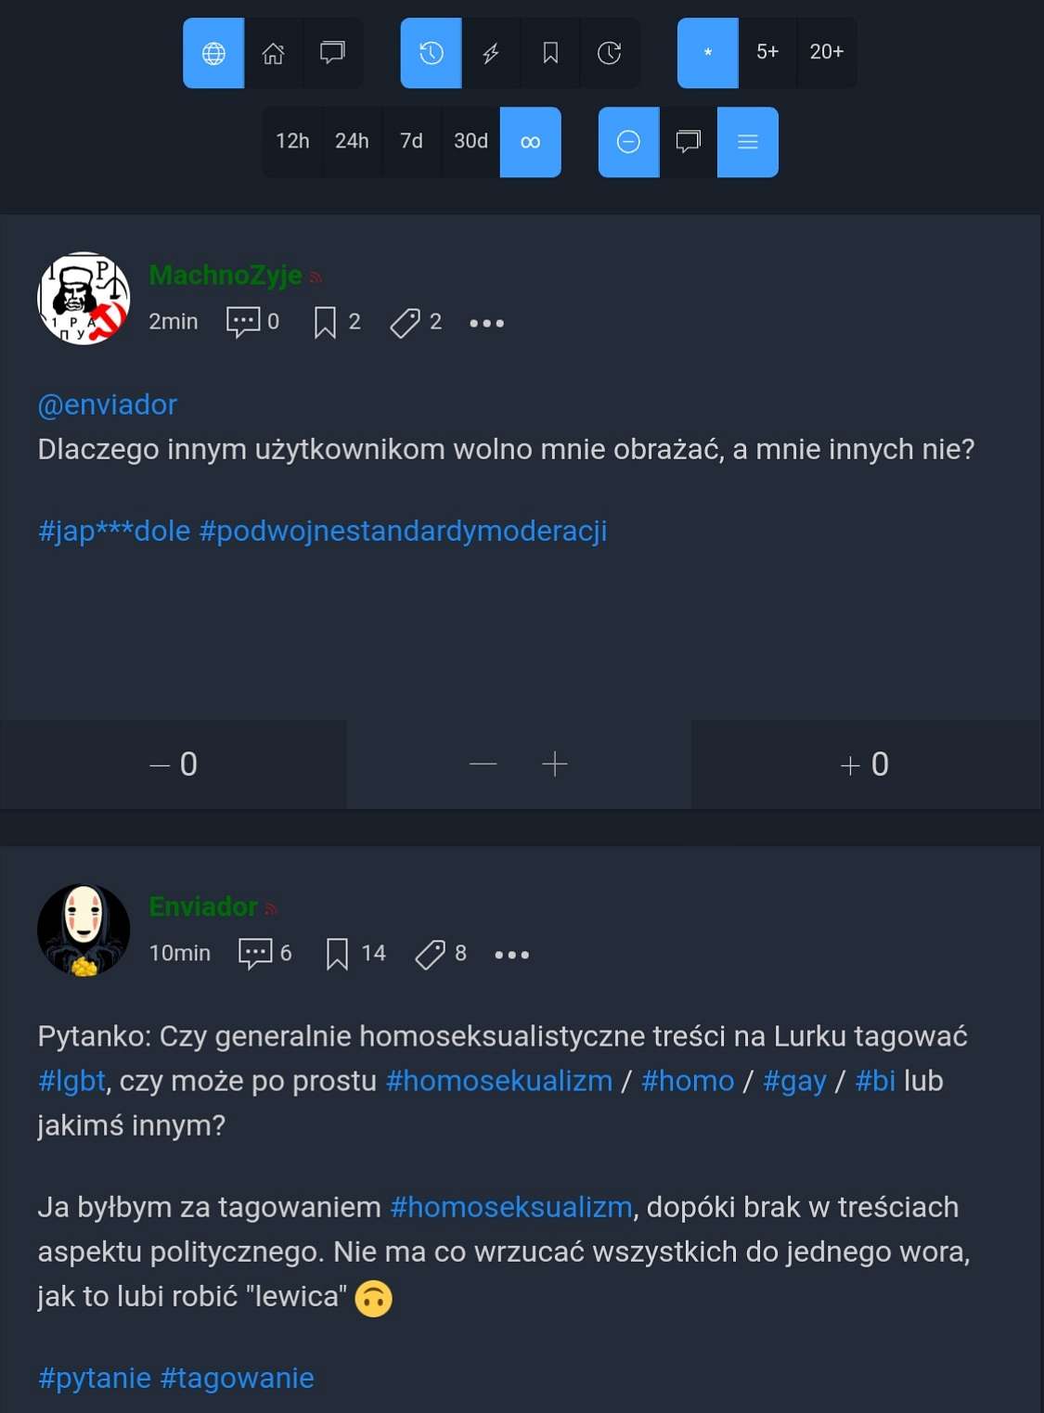The height and width of the screenshot is (1413, 1044).
Task: Open the #podwojnestandardymoderacji hashtag
Action: pos(403,531)
